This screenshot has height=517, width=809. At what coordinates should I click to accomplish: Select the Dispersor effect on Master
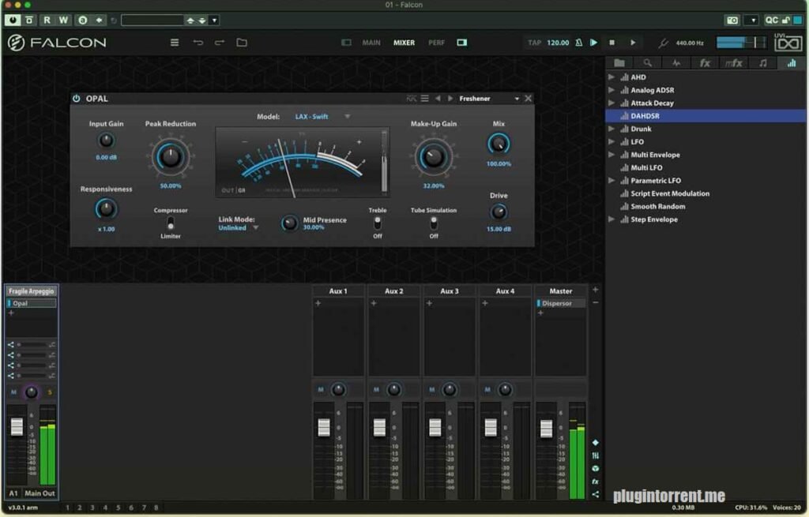click(x=560, y=304)
